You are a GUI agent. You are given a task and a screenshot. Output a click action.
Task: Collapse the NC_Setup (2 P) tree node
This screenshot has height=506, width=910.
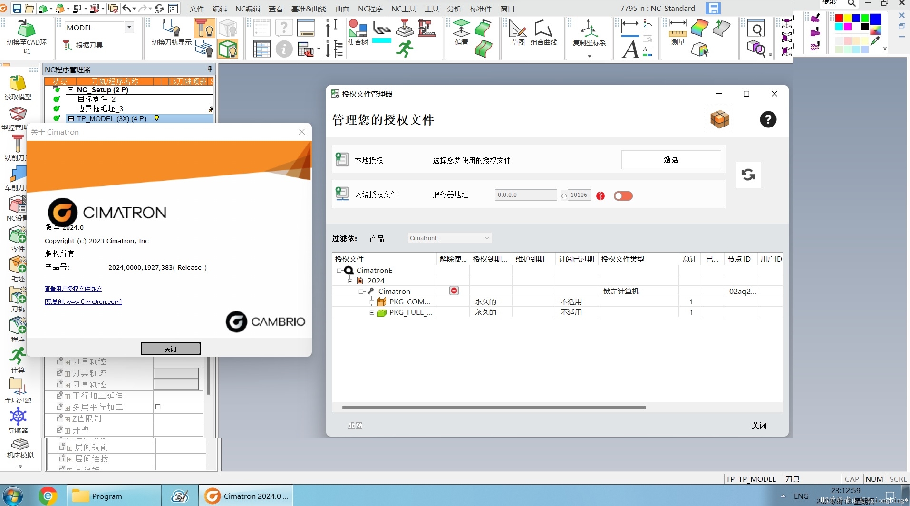[70, 89]
